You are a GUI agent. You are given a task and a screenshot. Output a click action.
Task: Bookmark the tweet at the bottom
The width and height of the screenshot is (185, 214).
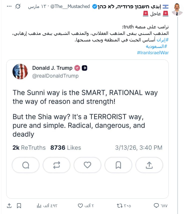coord(19,206)
